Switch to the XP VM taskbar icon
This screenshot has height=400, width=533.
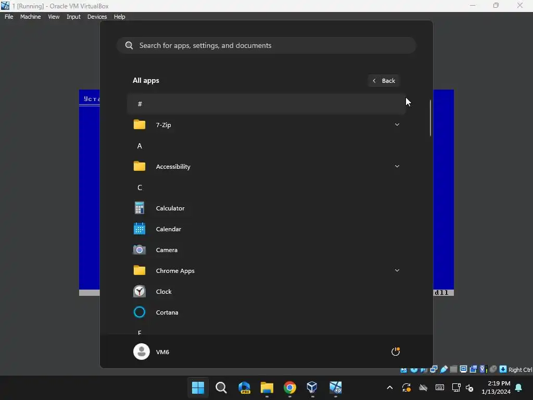pyautogui.click(x=336, y=387)
